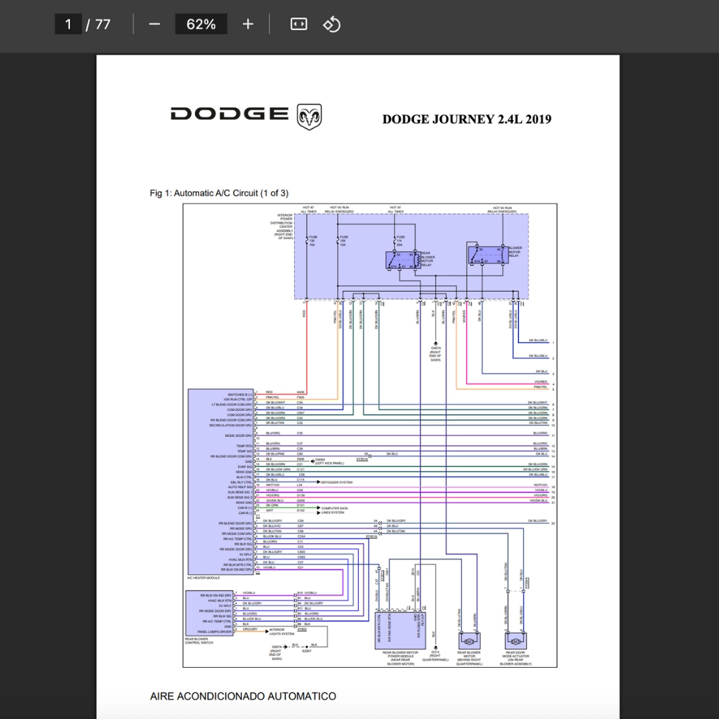Image resolution: width=719 pixels, height=719 pixels.
Task: Click the rotate counterclockwise icon
Action: point(332,25)
